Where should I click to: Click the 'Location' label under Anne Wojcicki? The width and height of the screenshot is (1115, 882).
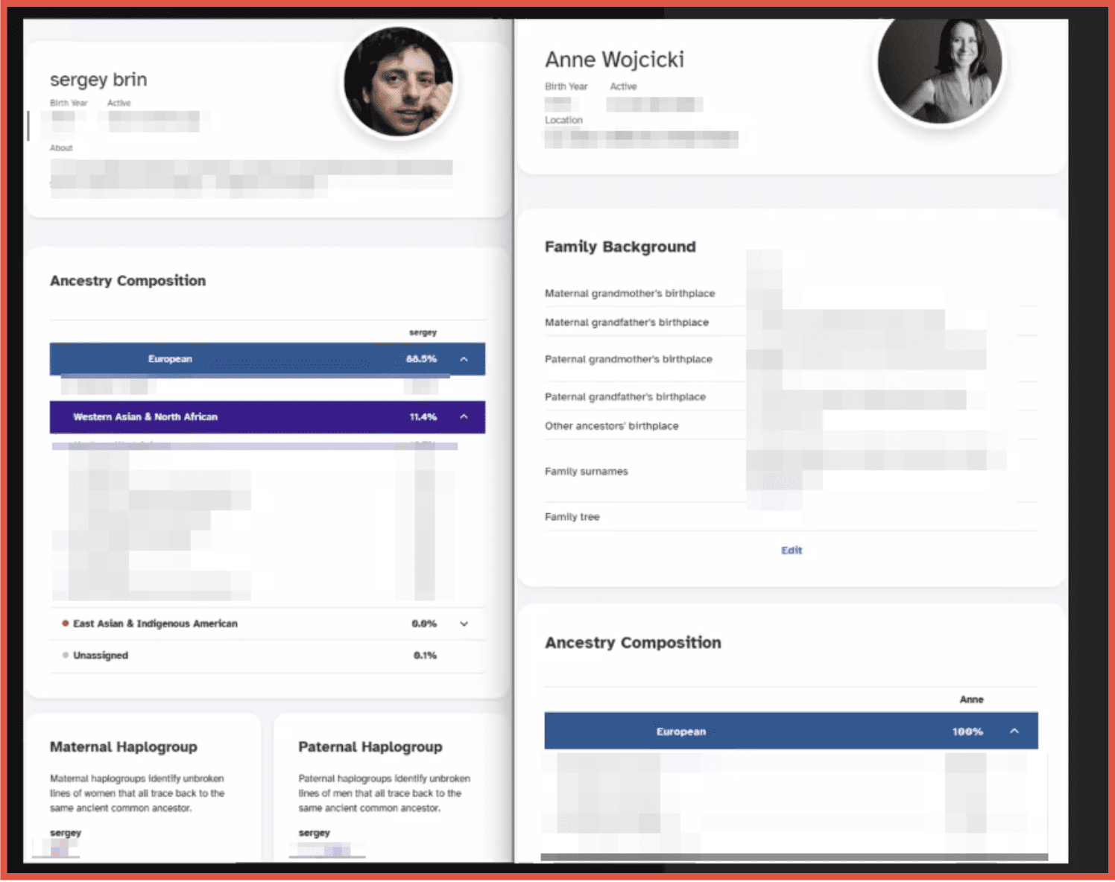click(x=563, y=120)
